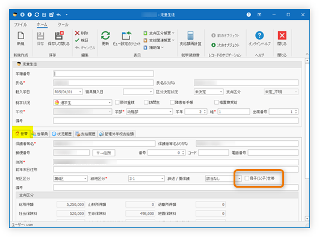The width and height of the screenshot is (319, 237).
Task: Toggle the 措置費受給 checkbox
Action: pyautogui.click(x=217, y=102)
